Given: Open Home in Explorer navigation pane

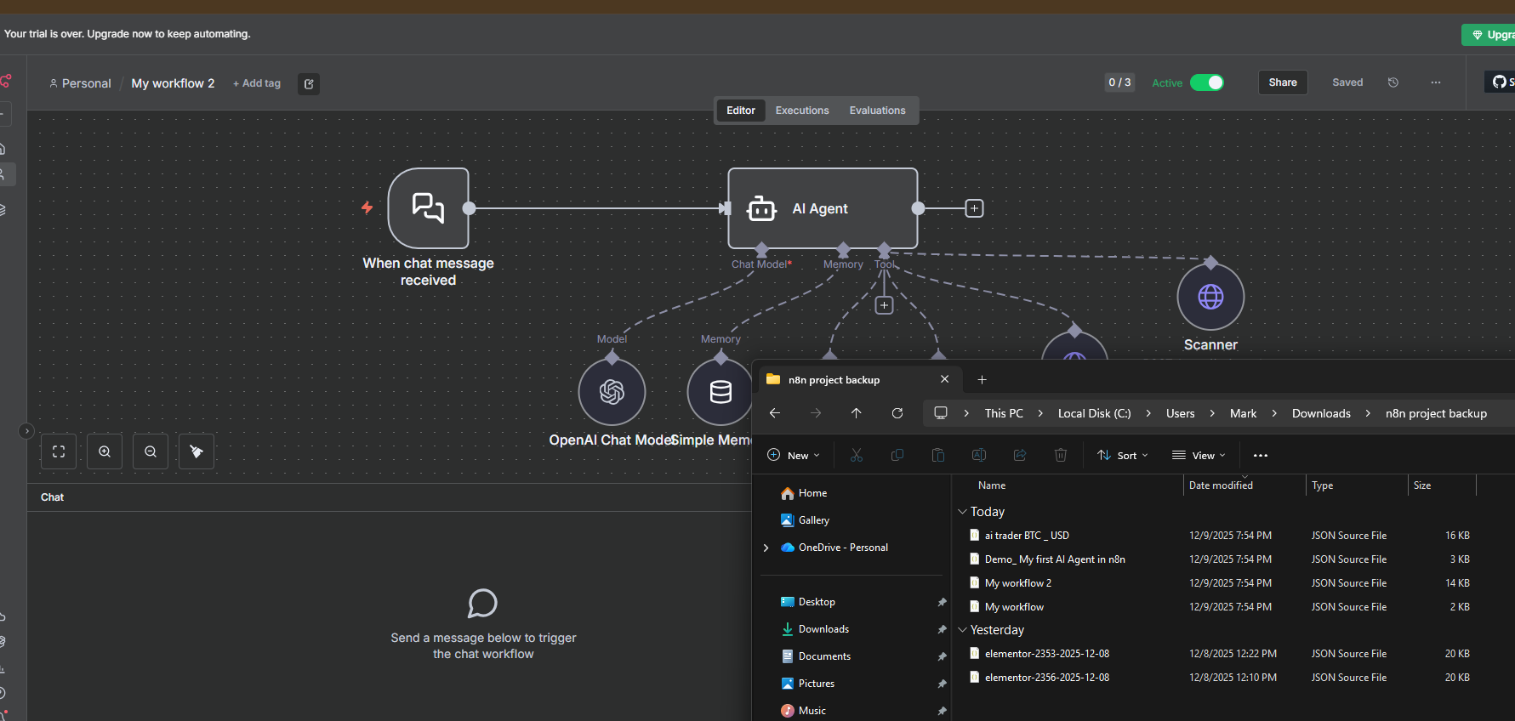Looking at the screenshot, I should 812,493.
